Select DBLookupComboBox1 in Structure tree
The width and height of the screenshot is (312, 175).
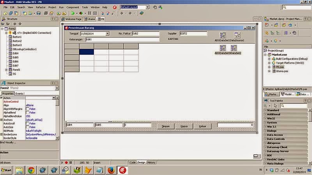pyautogui.click(x=25, y=49)
